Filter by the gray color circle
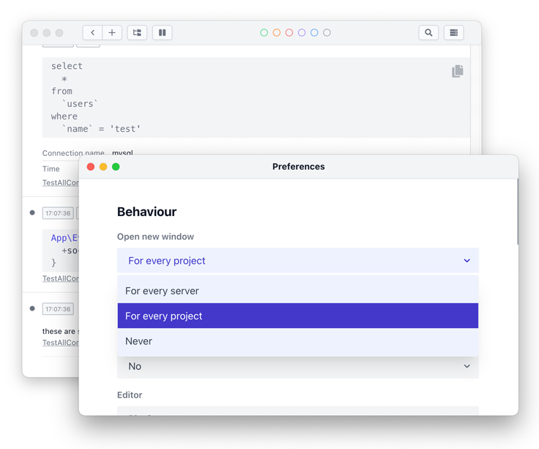539x449 pixels. 327,33
